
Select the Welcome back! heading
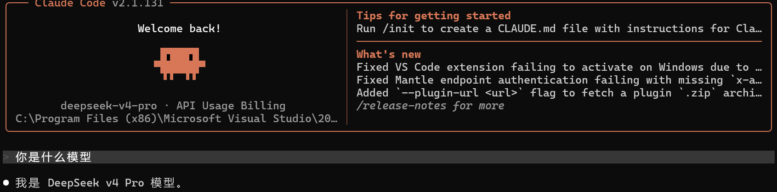click(x=179, y=28)
